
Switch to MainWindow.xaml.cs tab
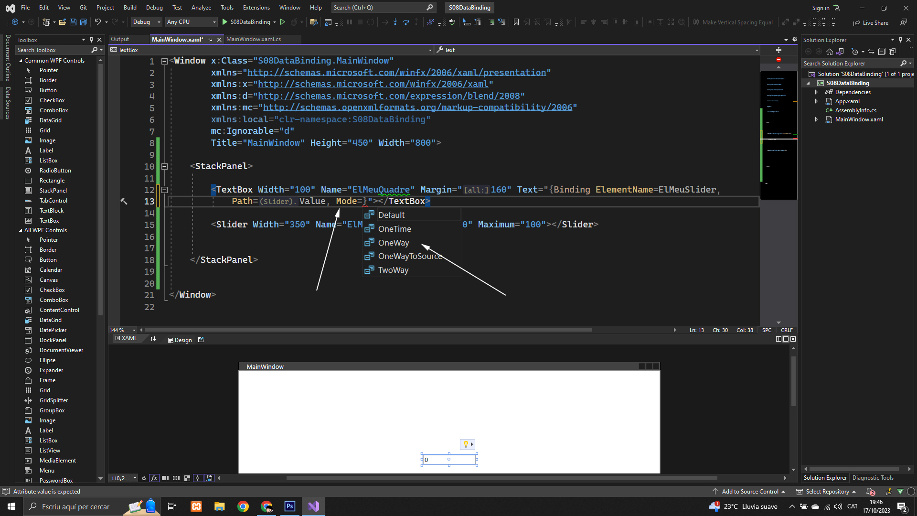254,39
